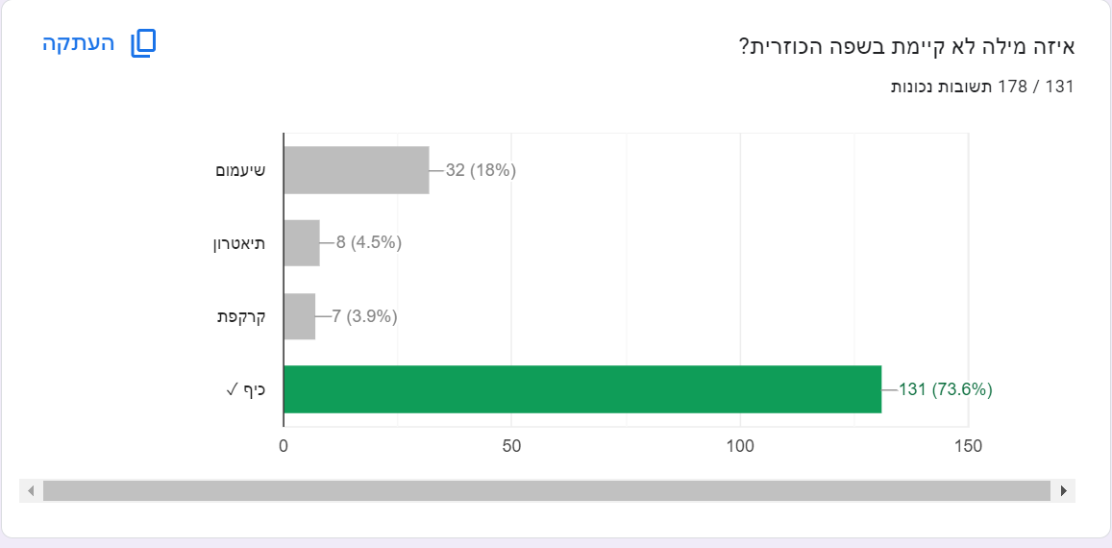Image resolution: width=1112 pixels, height=548 pixels.
Task: Select the green כיף bar
Action: [581, 389]
